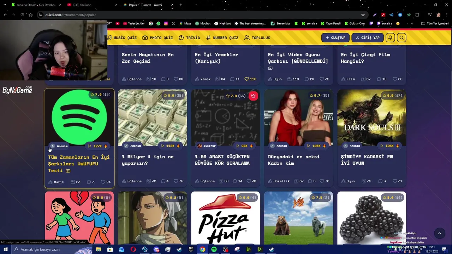The height and width of the screenshot is (254, 452).
Task: Open 'En İyi Yemekler (Karışık)' quiz title
Action: 216,58
